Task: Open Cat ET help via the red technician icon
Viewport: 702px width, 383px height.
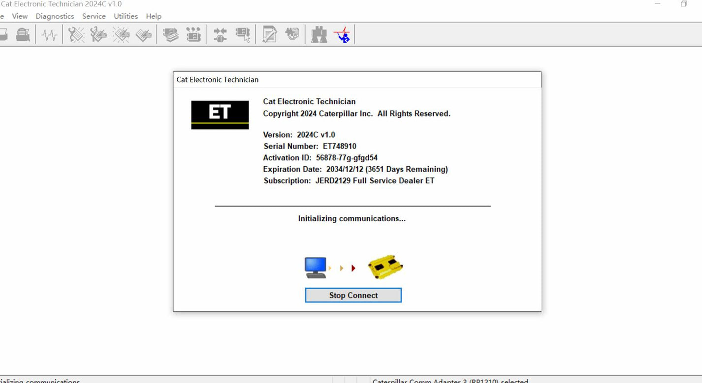Action: pyautogui.click(x=343, y=34)
